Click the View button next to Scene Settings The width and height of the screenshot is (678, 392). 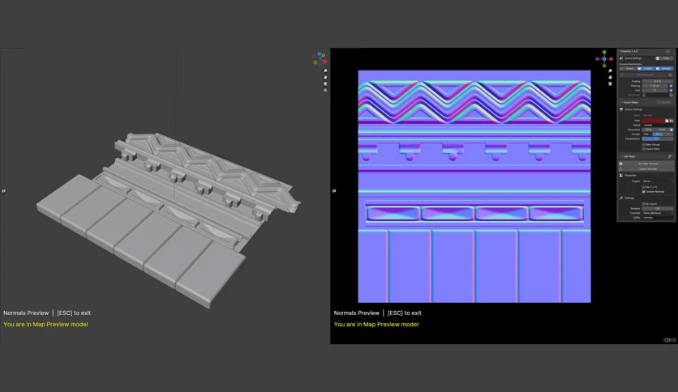pyautogui.click(x=664, y=58)
